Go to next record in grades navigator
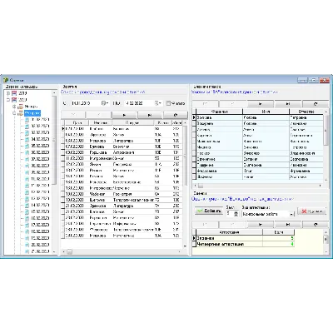The height and width of the screenshot is (333, 333). pyautogui.click(x=261, y=224)
